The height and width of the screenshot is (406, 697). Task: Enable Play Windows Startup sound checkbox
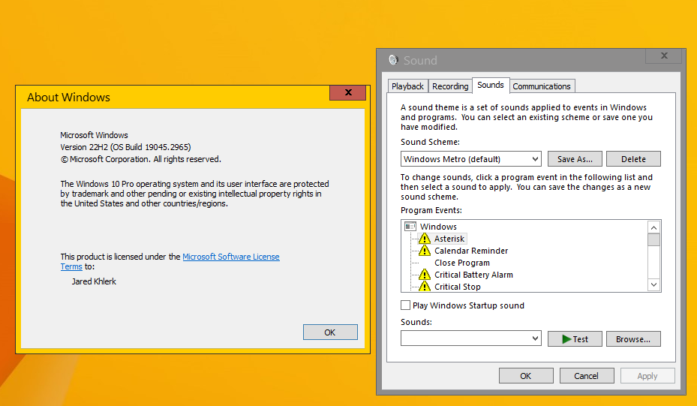point(405,305)
